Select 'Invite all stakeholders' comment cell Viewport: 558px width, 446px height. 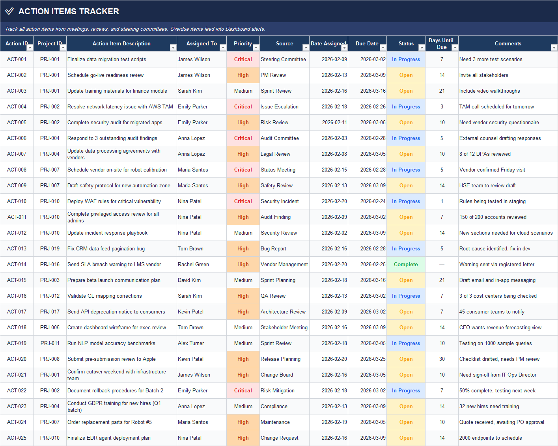coord(508,75)
